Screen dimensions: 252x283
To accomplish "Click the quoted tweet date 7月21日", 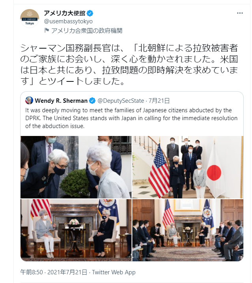I will 159,100.
